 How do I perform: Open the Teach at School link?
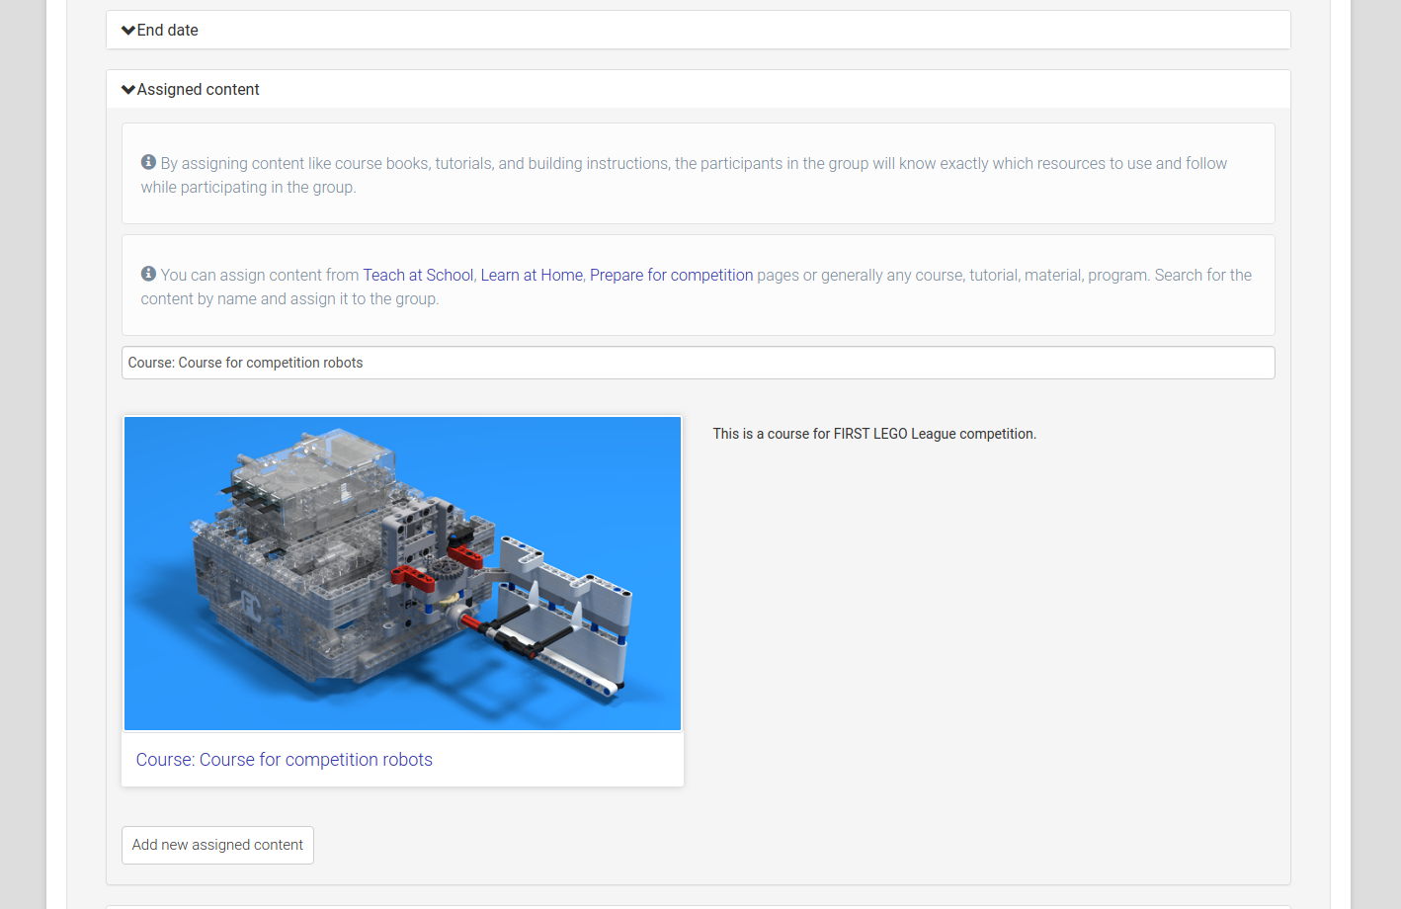[x=418, y=275]
